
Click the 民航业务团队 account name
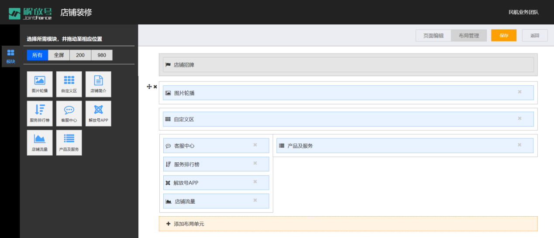click(x=523, y=12)
